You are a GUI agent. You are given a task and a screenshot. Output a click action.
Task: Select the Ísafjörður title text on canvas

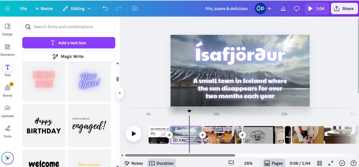[240, 53]
